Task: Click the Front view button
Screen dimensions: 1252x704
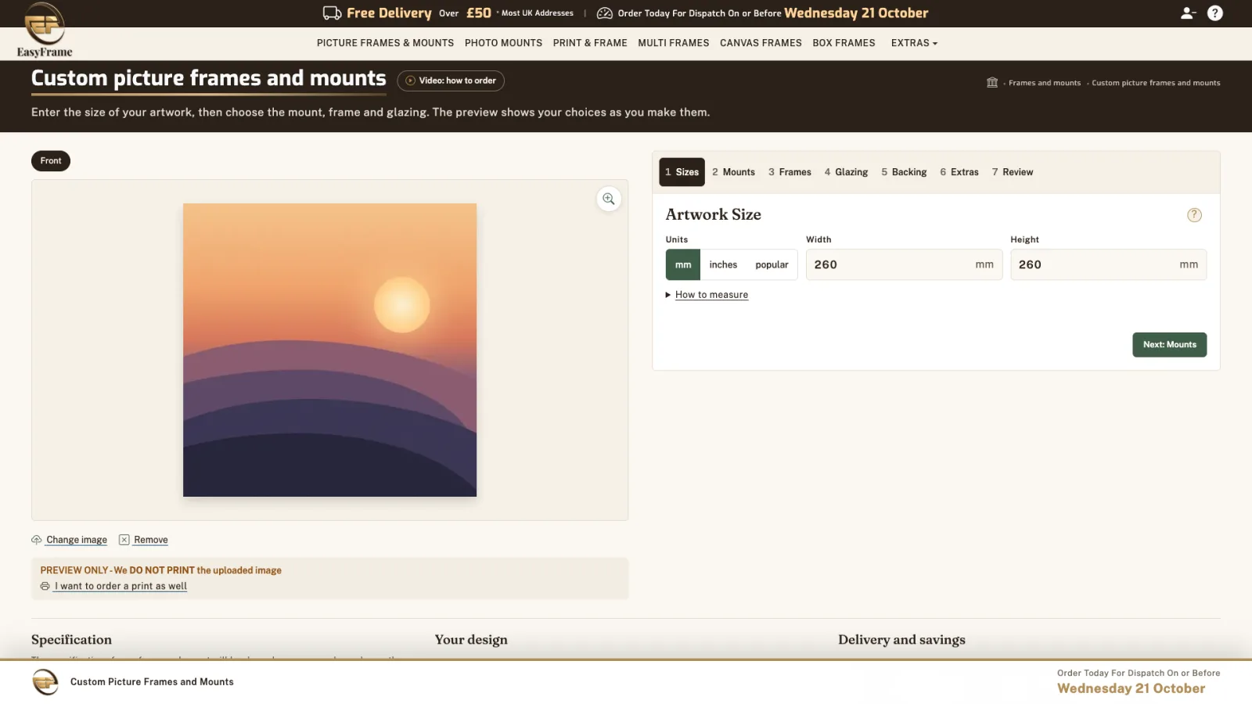Action: (51, 161)
